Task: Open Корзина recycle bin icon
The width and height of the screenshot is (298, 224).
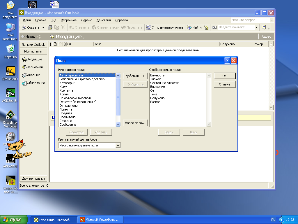Action: [10, 51]
